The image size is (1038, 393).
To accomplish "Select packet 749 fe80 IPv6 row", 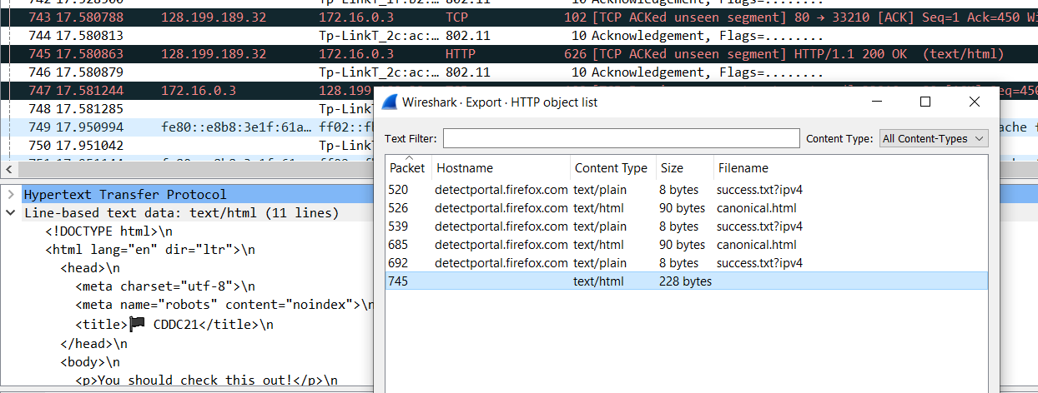I will click(188, 127).
